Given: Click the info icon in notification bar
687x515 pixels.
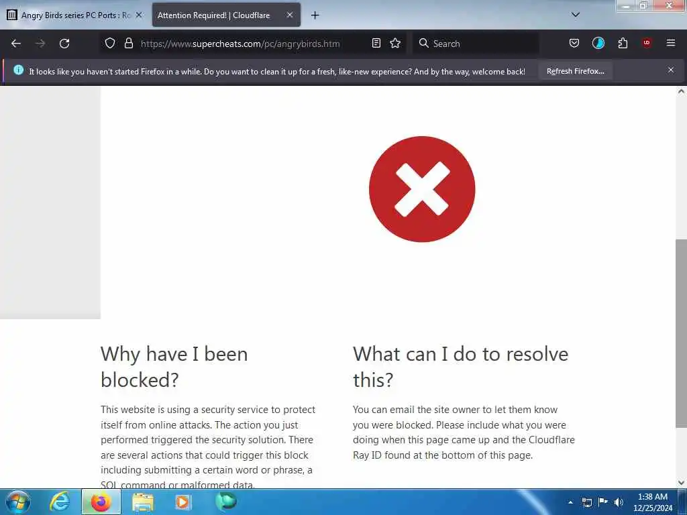Looking at the screenshot, I should pos(18,70).
